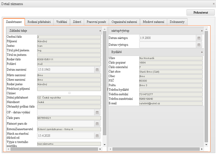This screenshot has height=158, width=216.
Task: Click left panel scroll-down arrow
Action: [105, 145]
